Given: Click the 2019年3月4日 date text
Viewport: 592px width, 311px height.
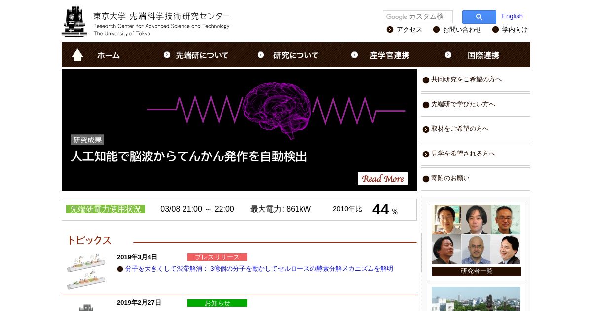Looking at the screenshot, I should click(137, 257).
